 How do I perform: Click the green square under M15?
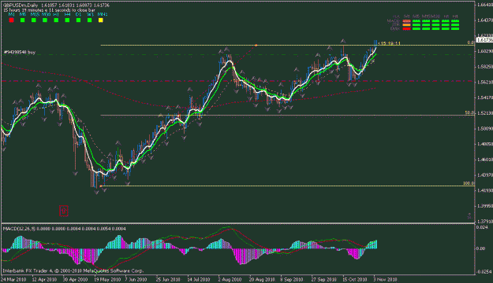click(x=34, y=20)
